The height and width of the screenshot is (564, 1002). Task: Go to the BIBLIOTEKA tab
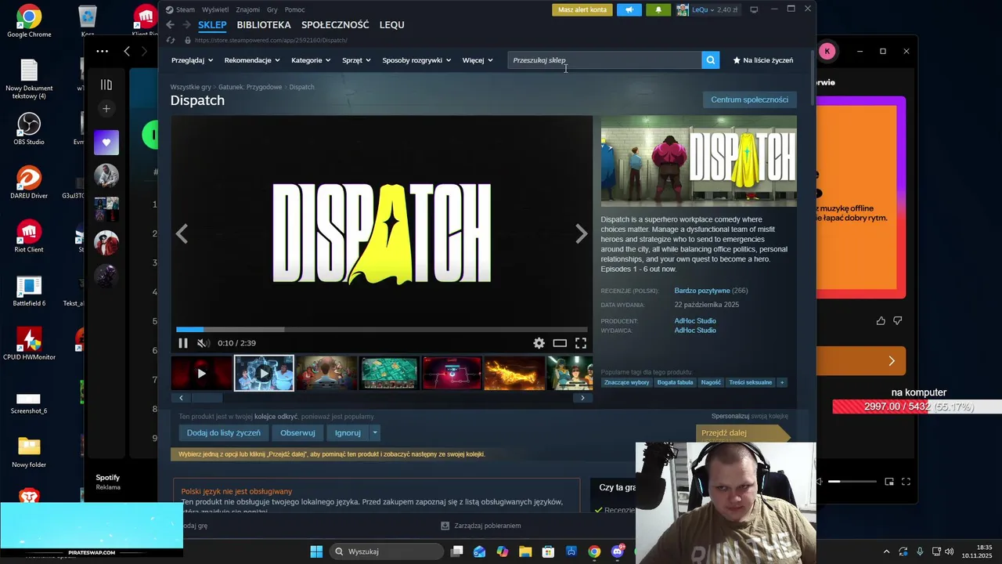(x=264, y=25)
